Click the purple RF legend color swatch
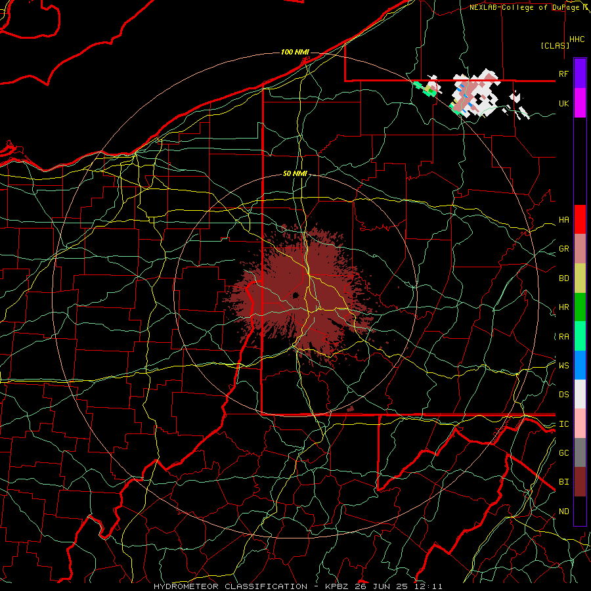The width and height of the screenshot is (591, 591). pos(580,74)
